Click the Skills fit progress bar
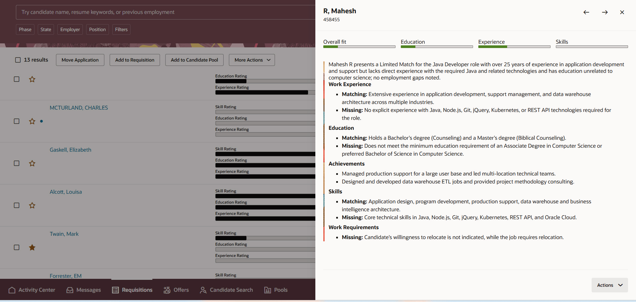The width and height of the screenshot is (636, 302). (592, 47)
